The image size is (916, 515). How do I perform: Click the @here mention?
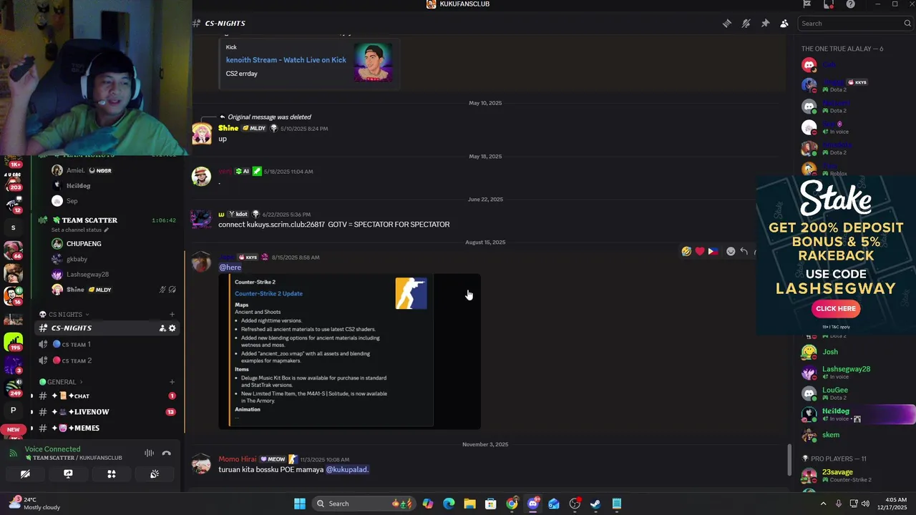[x=230, y=268]
